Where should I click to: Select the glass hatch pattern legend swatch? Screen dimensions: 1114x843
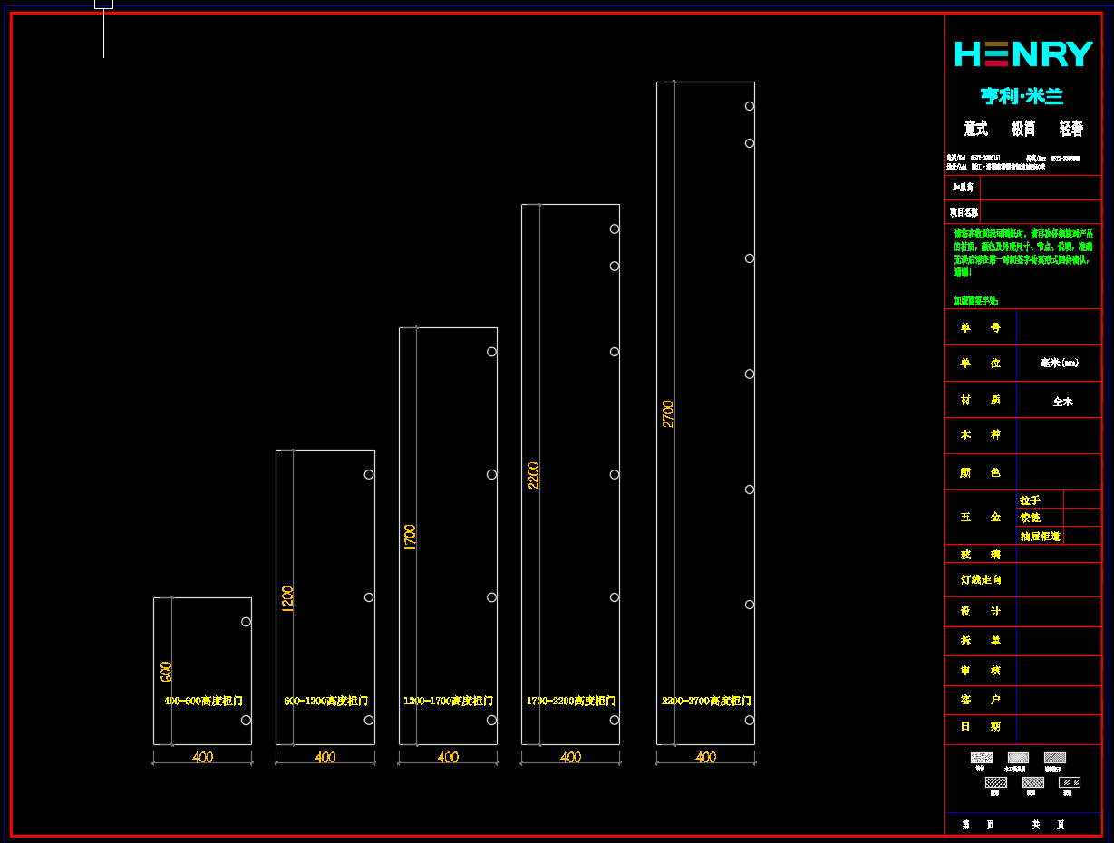[x=1070, y=782]
